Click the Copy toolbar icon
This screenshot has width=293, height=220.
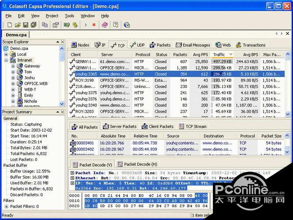tap(45, 25)
